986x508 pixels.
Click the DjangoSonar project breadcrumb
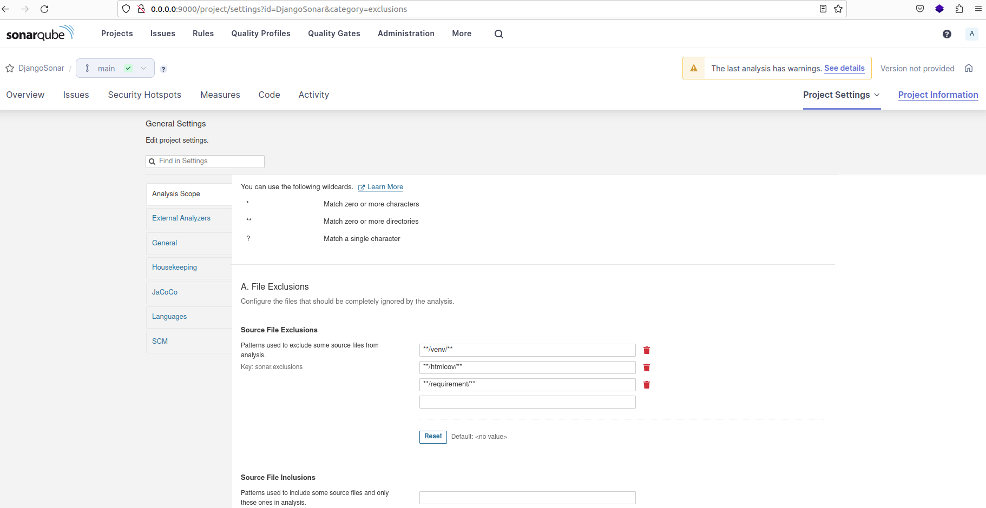(x=41, y=68)
